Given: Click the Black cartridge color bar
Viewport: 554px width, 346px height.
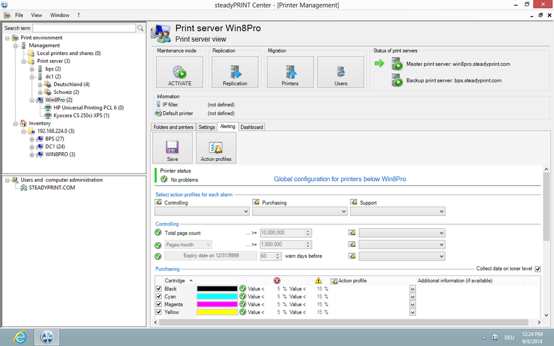Looking at the screenshot, I should [x=217, y=289].
